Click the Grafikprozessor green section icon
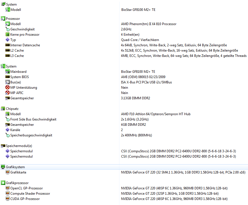Viewport: 248px width, 205px height. coord(3,183)
